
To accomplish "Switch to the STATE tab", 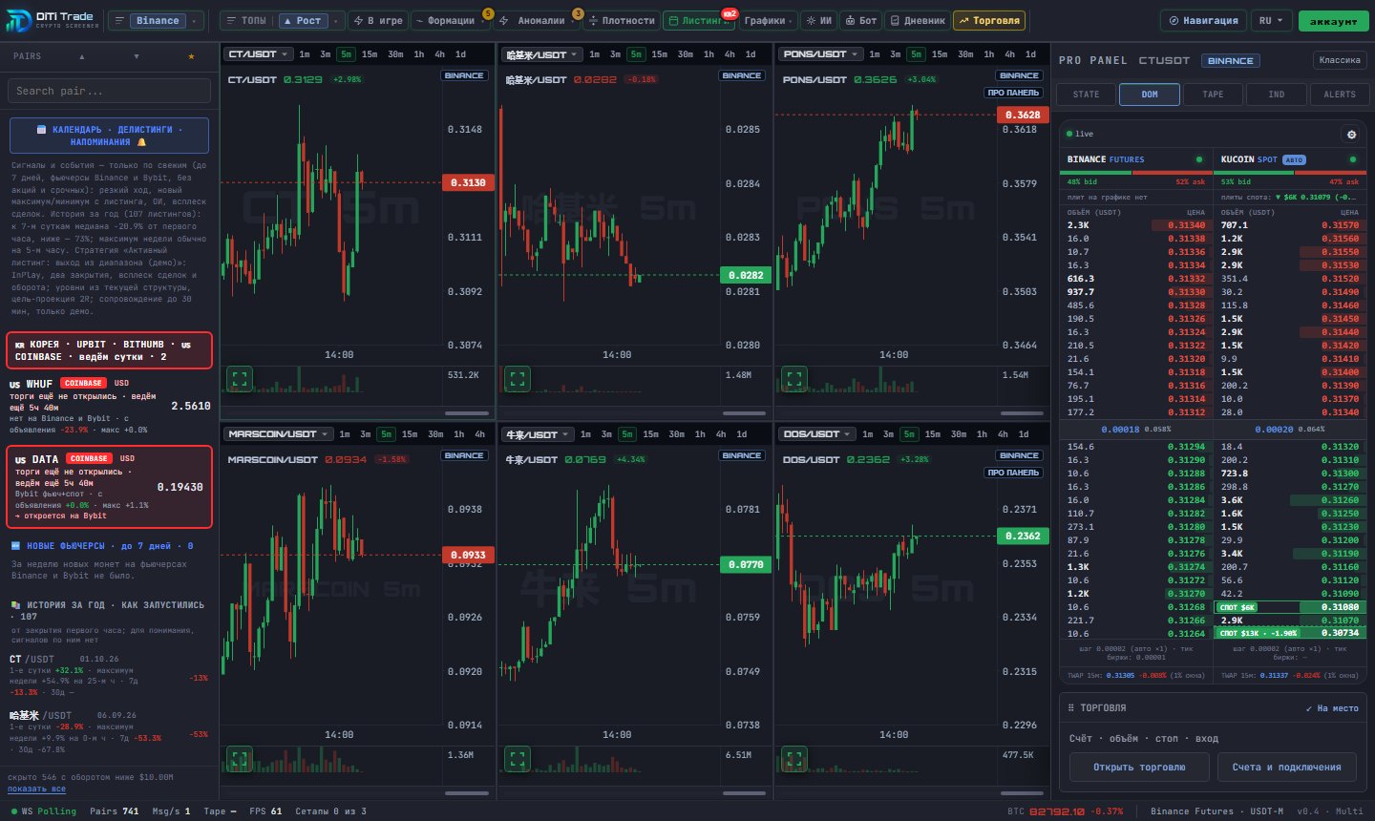I will click(x=1087, y=95).
